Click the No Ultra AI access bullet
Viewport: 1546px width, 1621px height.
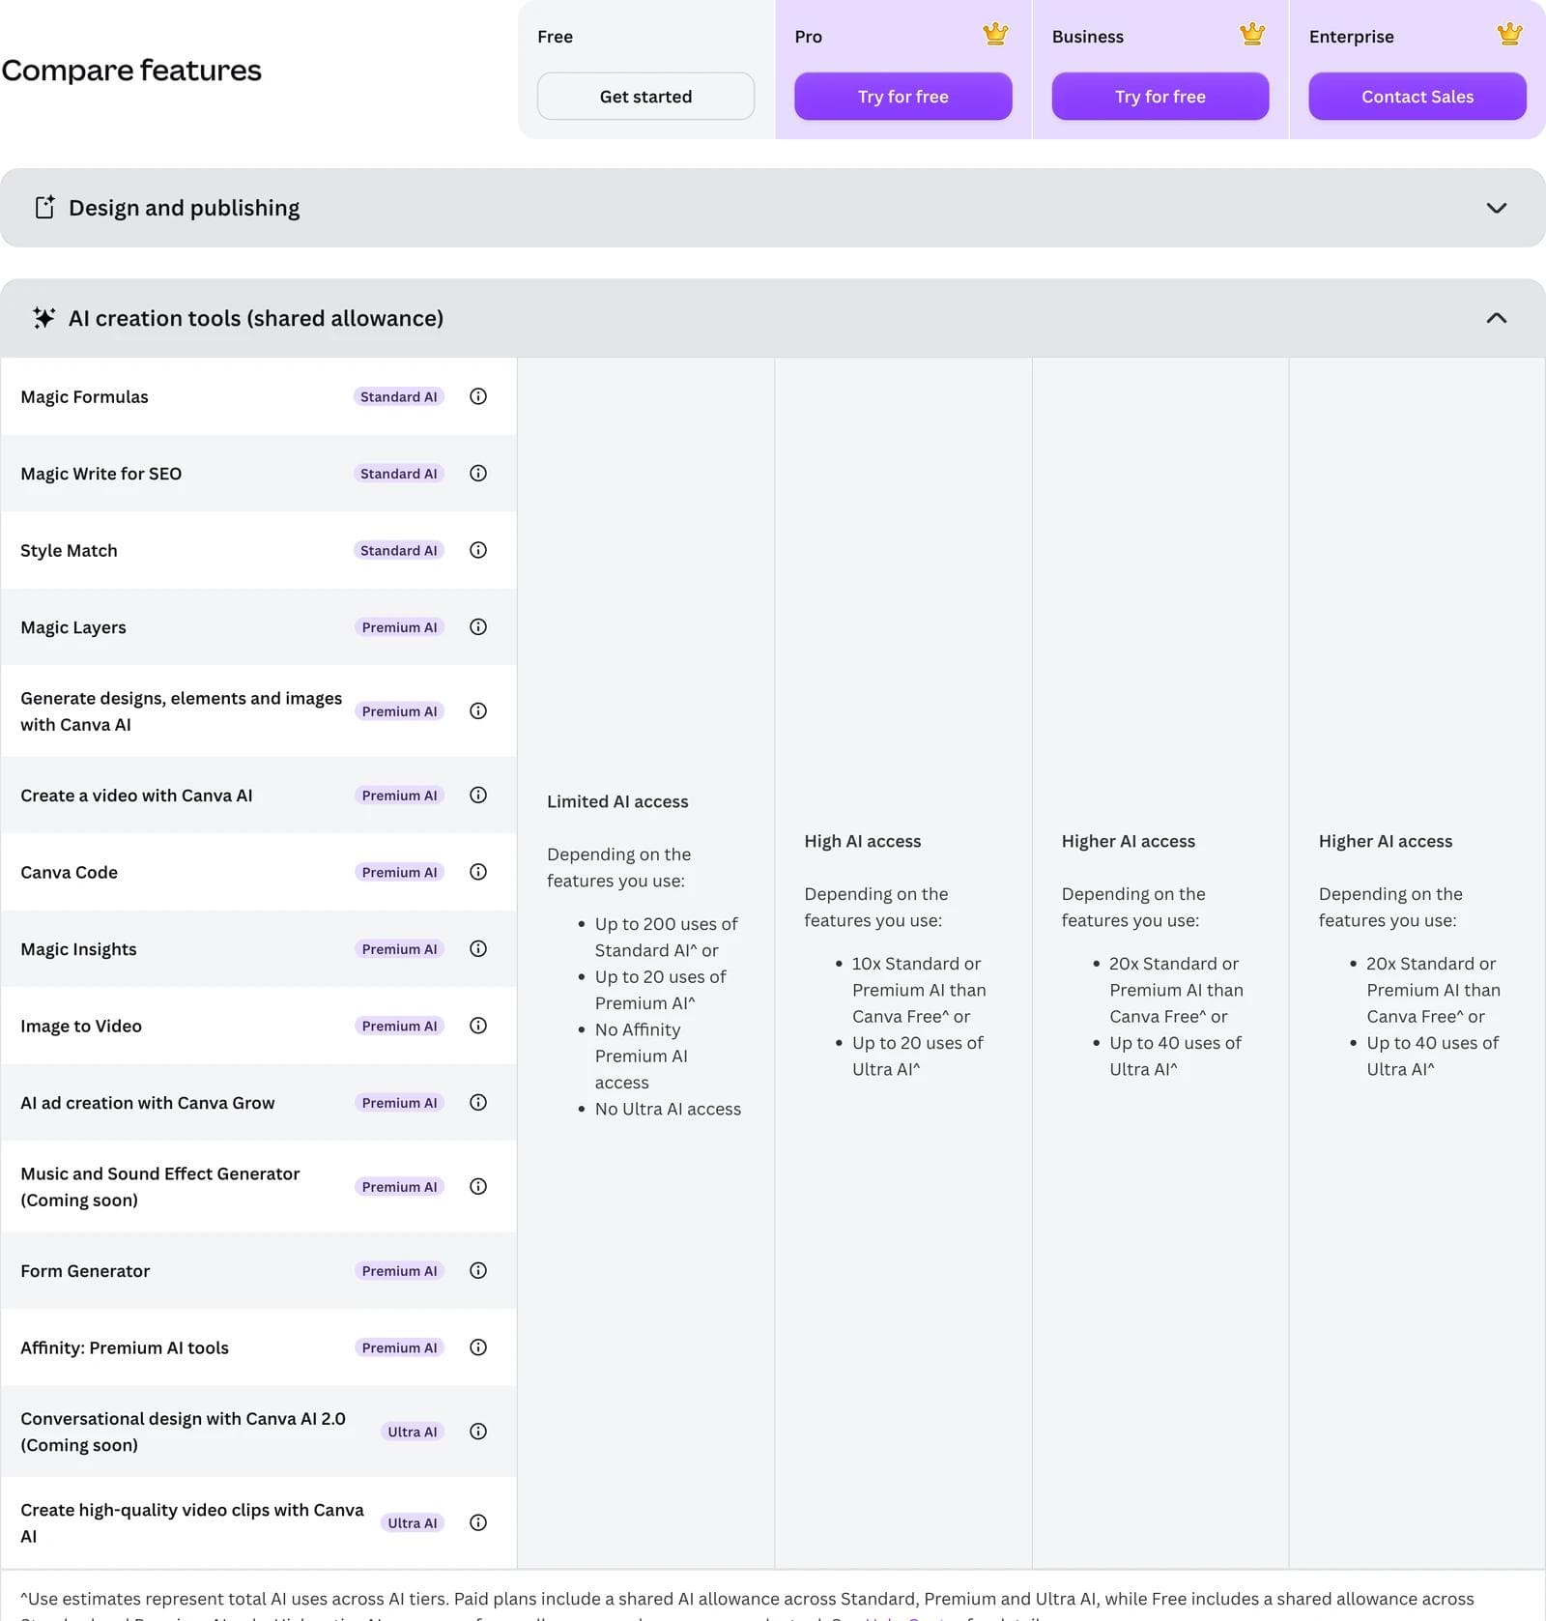(x=668, y=1109)
